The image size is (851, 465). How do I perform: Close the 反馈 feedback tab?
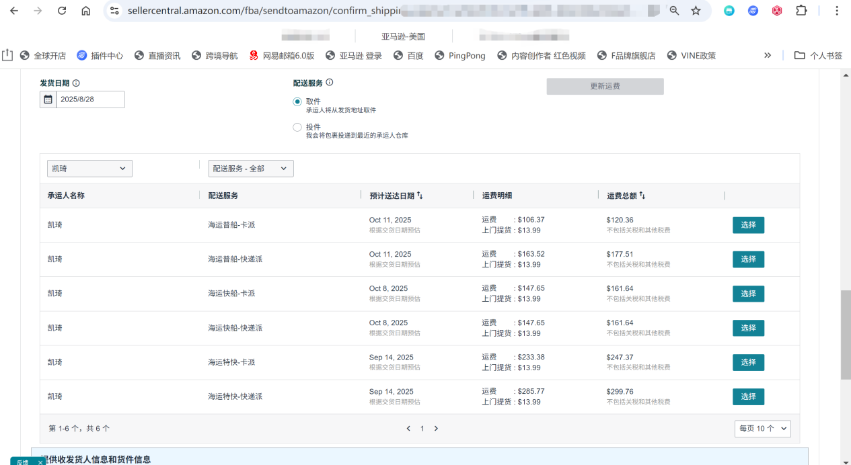click(x=40, y=462)
